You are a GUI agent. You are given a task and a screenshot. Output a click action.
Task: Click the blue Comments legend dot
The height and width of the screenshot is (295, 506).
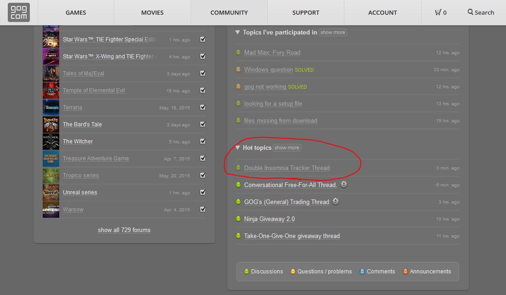(362, 272)
